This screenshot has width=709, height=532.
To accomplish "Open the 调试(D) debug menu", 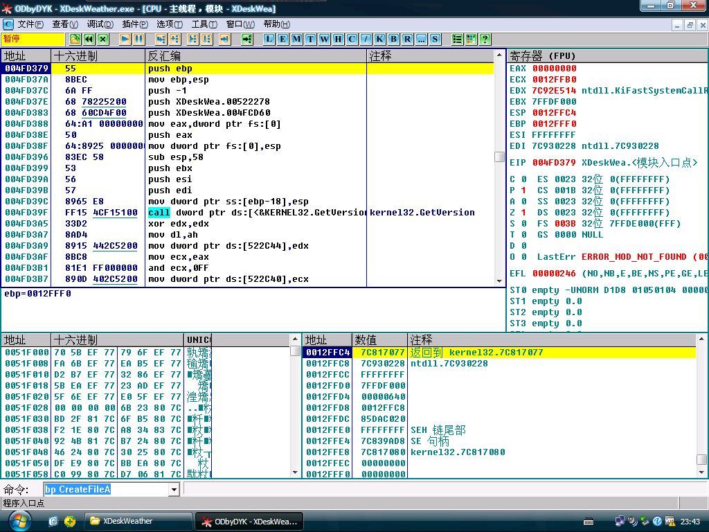I will point(100,24).
